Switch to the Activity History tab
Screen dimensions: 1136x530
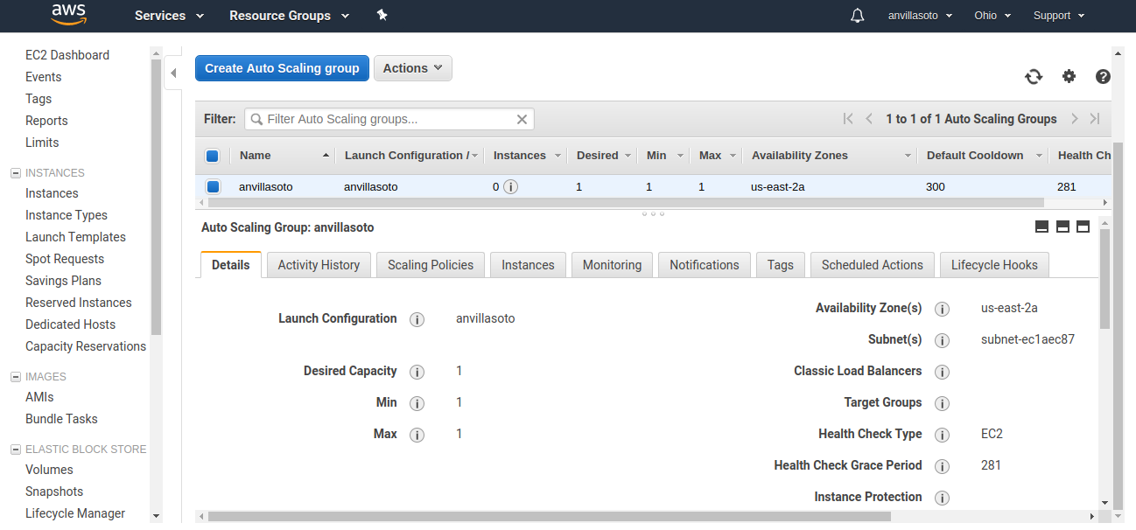pyautogui.click(x=319, y=265)
